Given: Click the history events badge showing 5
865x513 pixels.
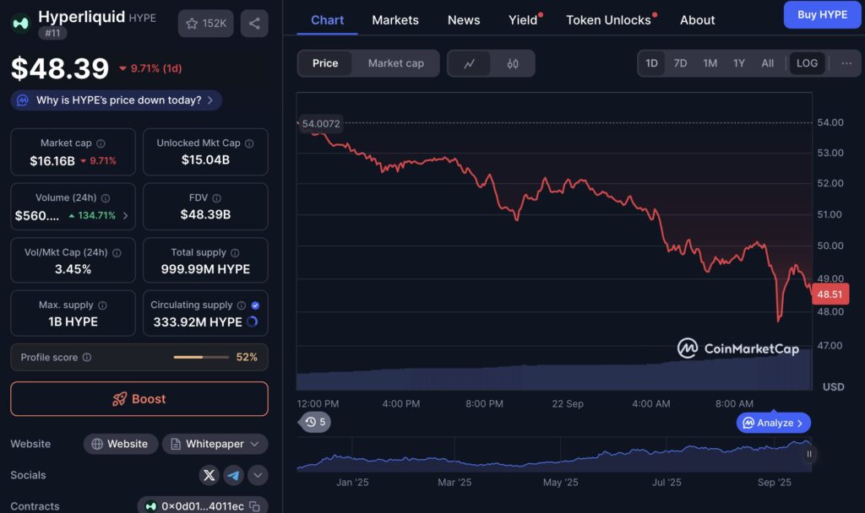Looking at the screenshot, I should coord(315,422).
